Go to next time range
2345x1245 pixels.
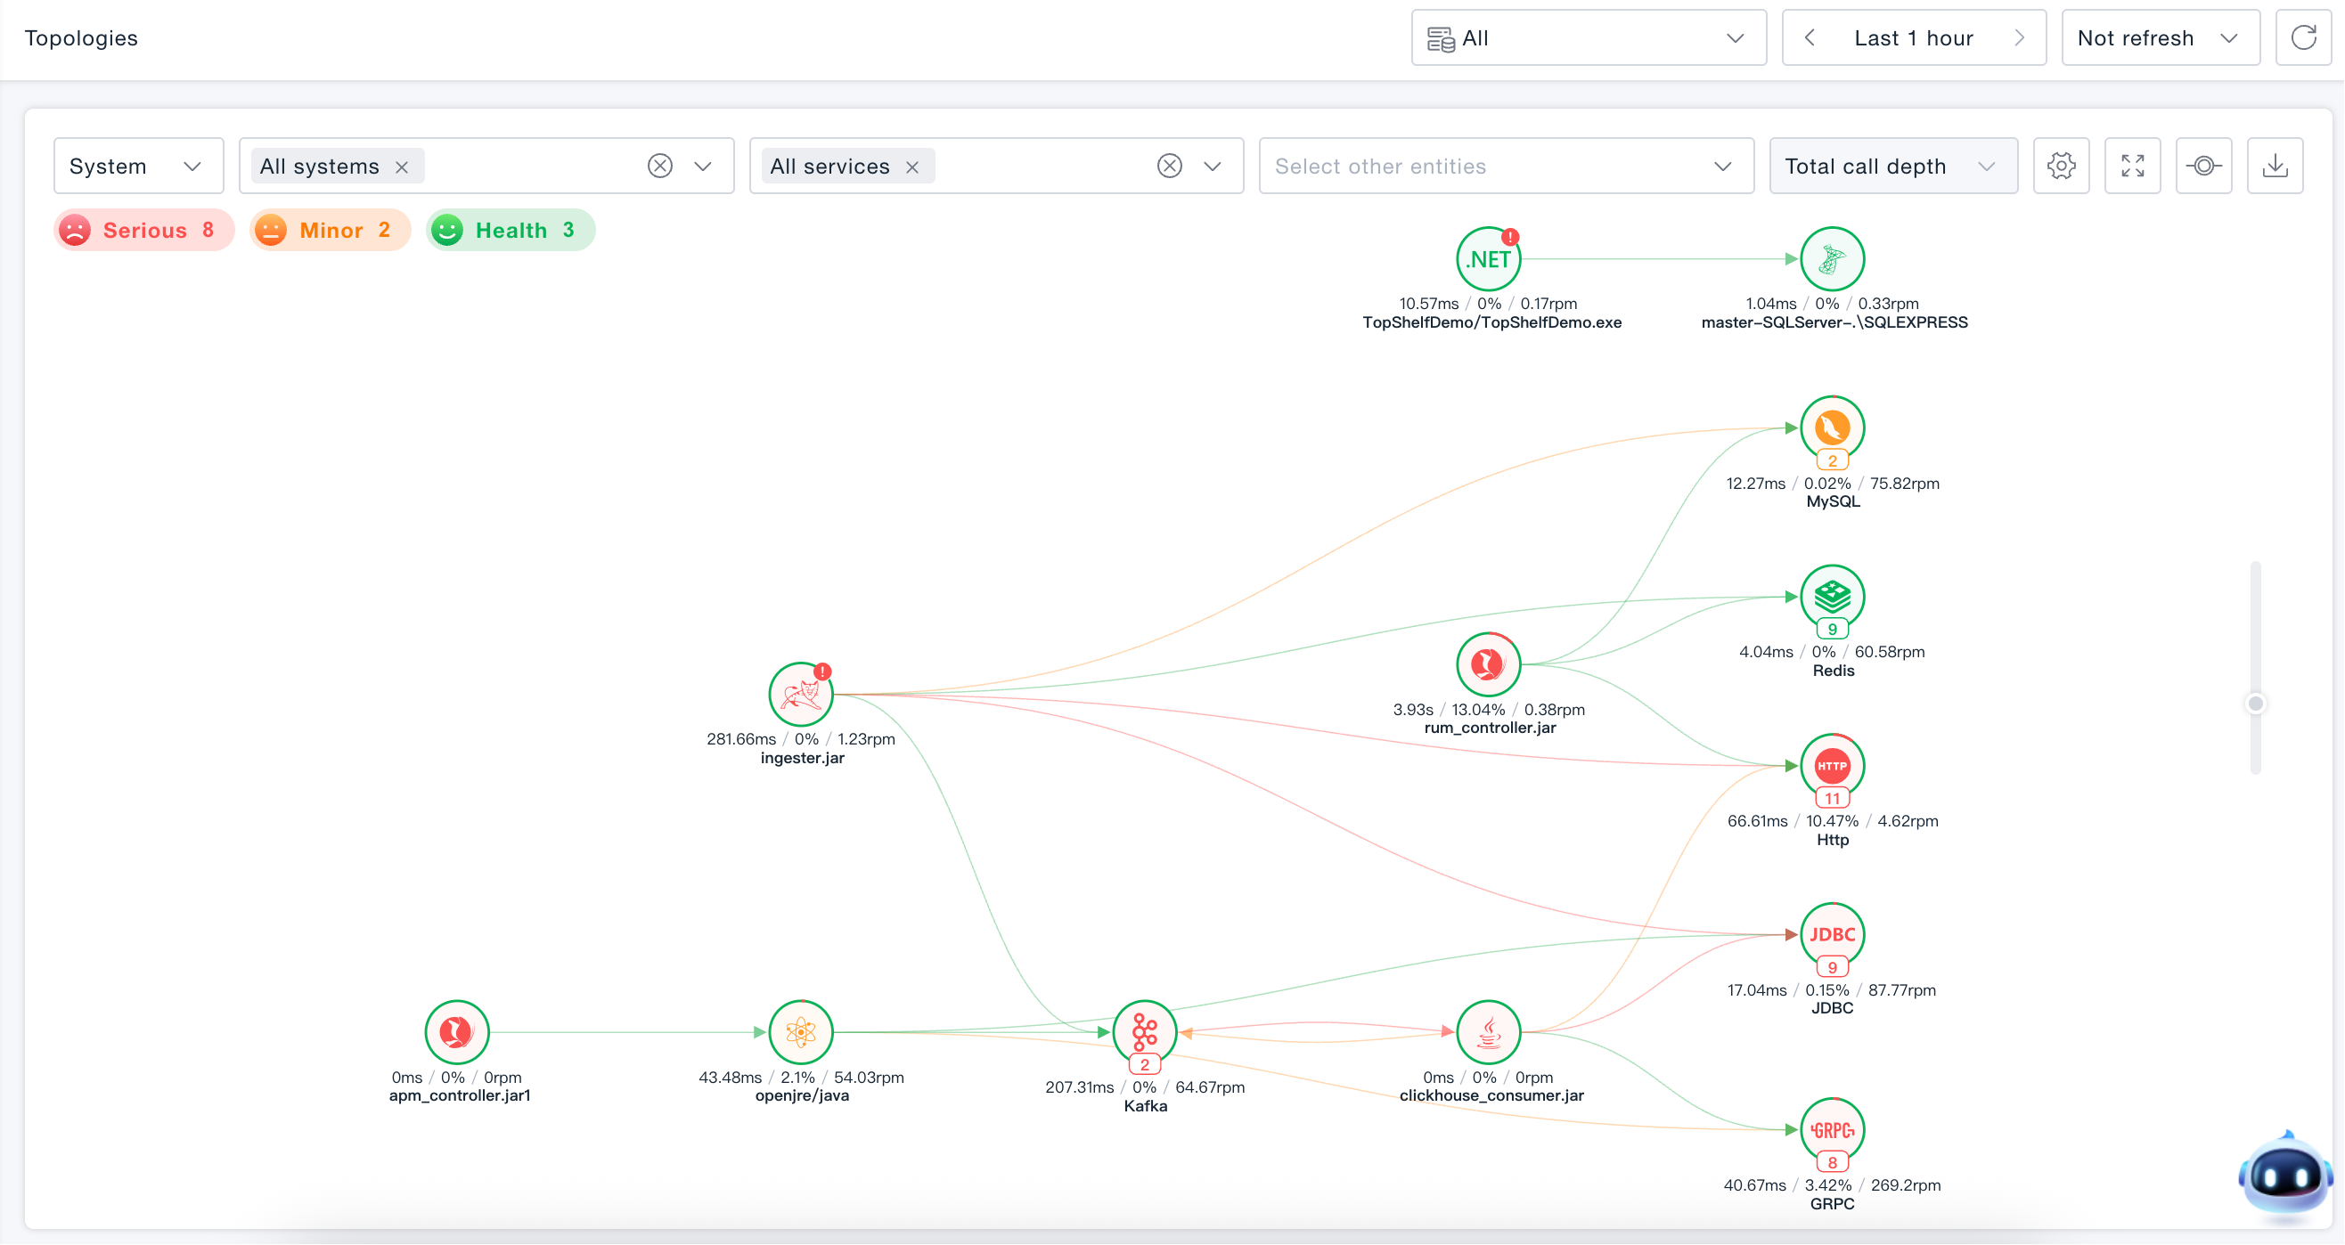[x=2019, y=38]
